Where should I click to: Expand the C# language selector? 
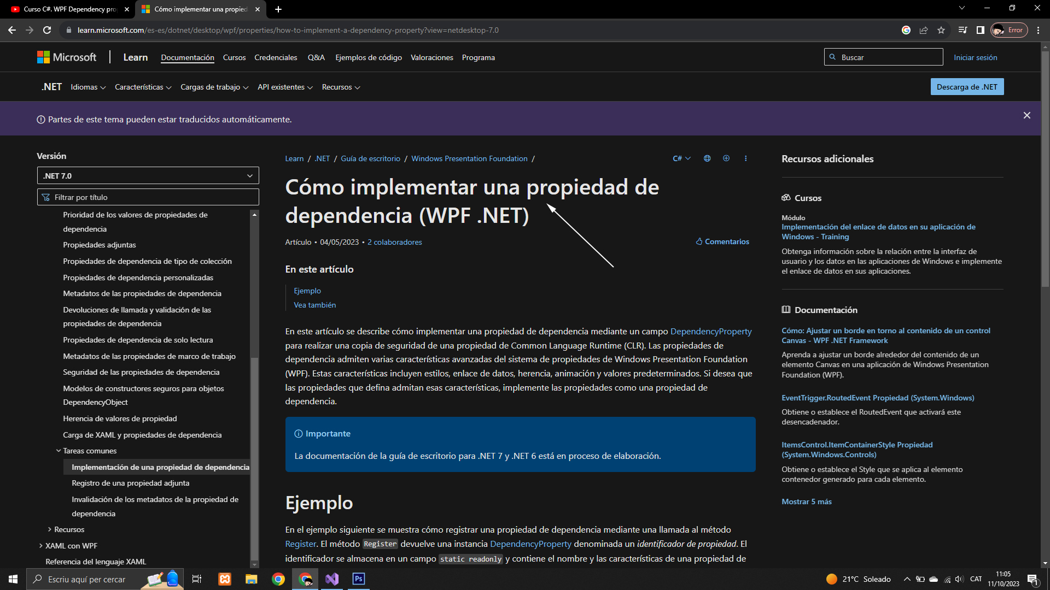tap(681, 158)
